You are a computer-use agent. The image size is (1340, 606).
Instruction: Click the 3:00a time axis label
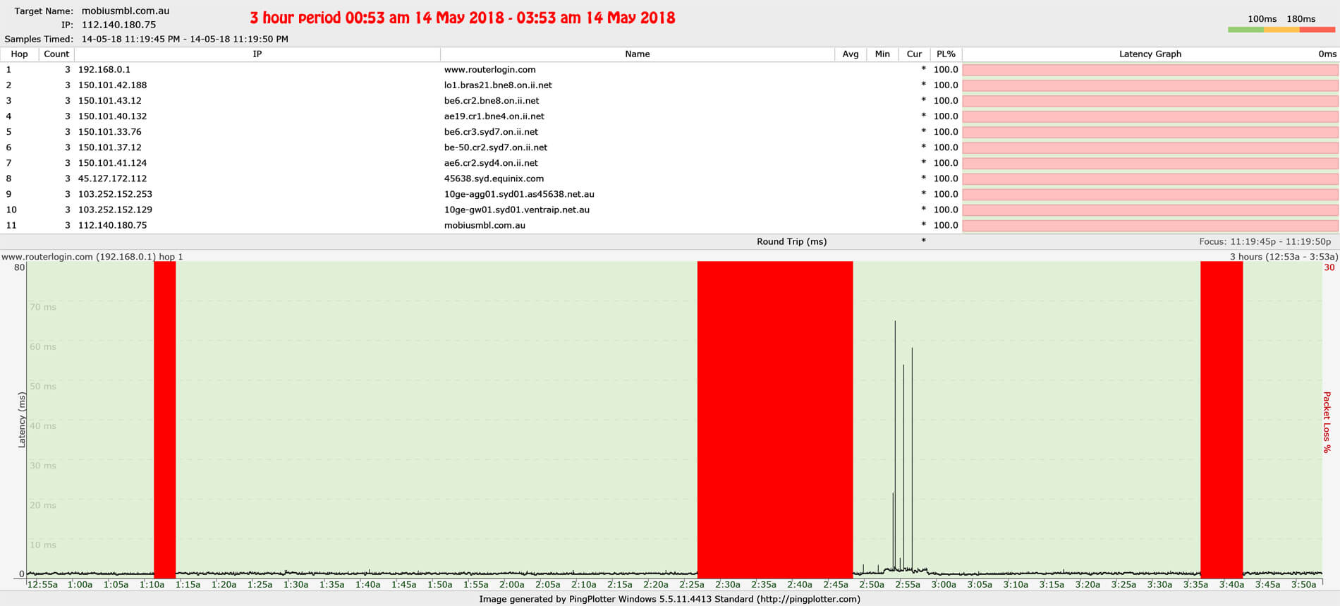[944, 584]
